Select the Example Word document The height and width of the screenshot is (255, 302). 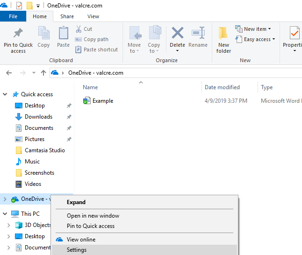click(102, 101)
